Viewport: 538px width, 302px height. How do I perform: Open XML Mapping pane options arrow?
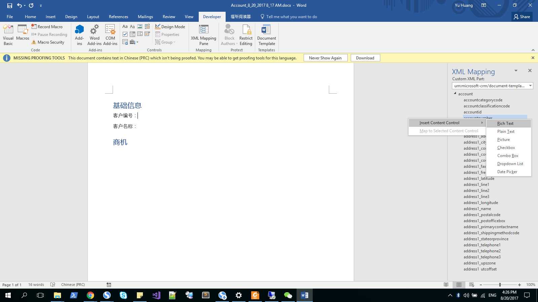[x=516, y=70]
